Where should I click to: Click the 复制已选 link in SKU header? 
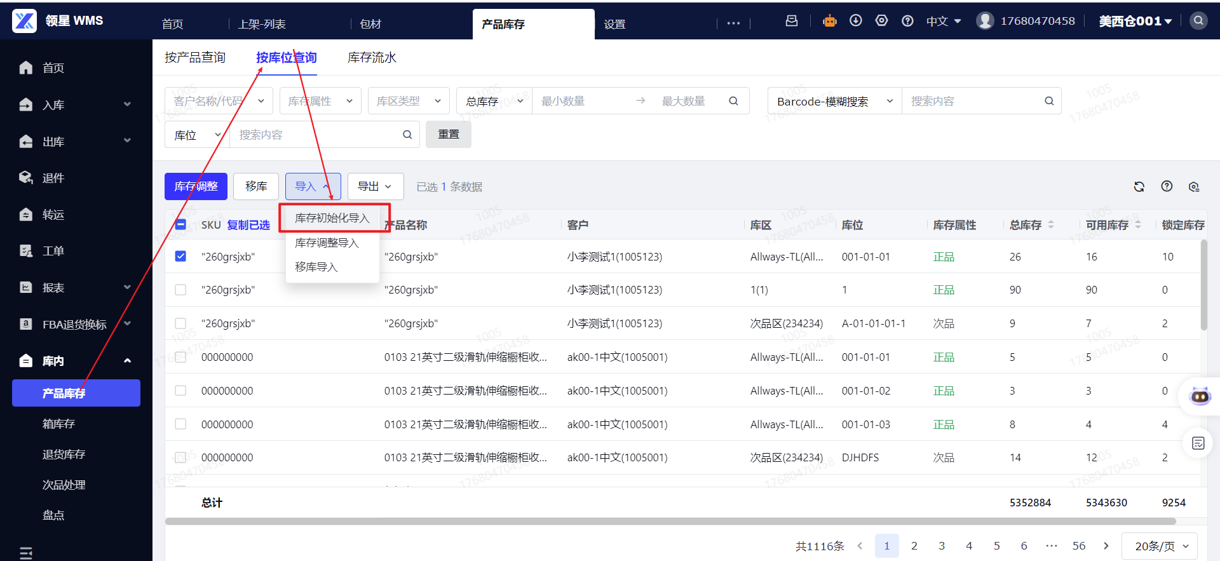click(x=248, y=225)
